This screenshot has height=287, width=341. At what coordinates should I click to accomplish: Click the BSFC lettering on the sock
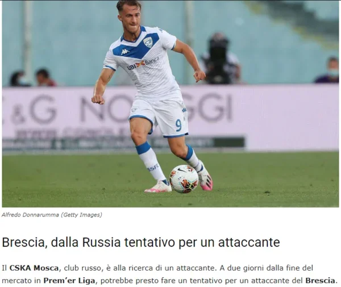tap(153, 168)
